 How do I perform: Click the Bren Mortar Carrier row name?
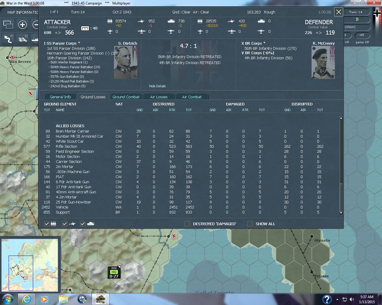click(73, 131)
